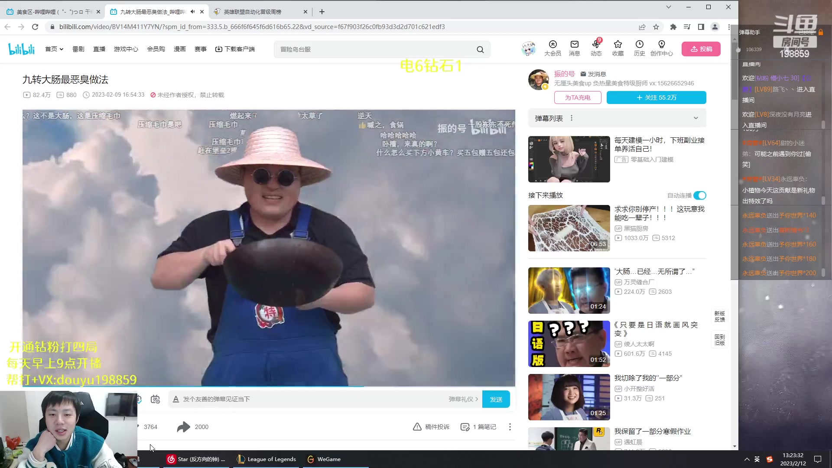Toggle the danmaku settings icon

pyautogui.click(x=155, y=399)
